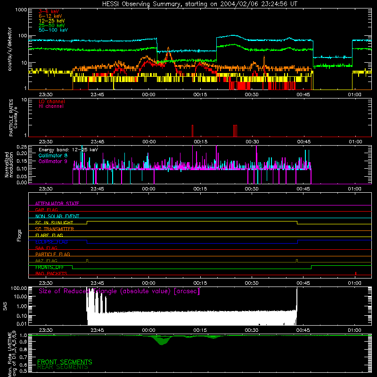Screen dimensions: 377x377
Task: Click the 100.00 value on SAS axis
Action: pos(19,288)
